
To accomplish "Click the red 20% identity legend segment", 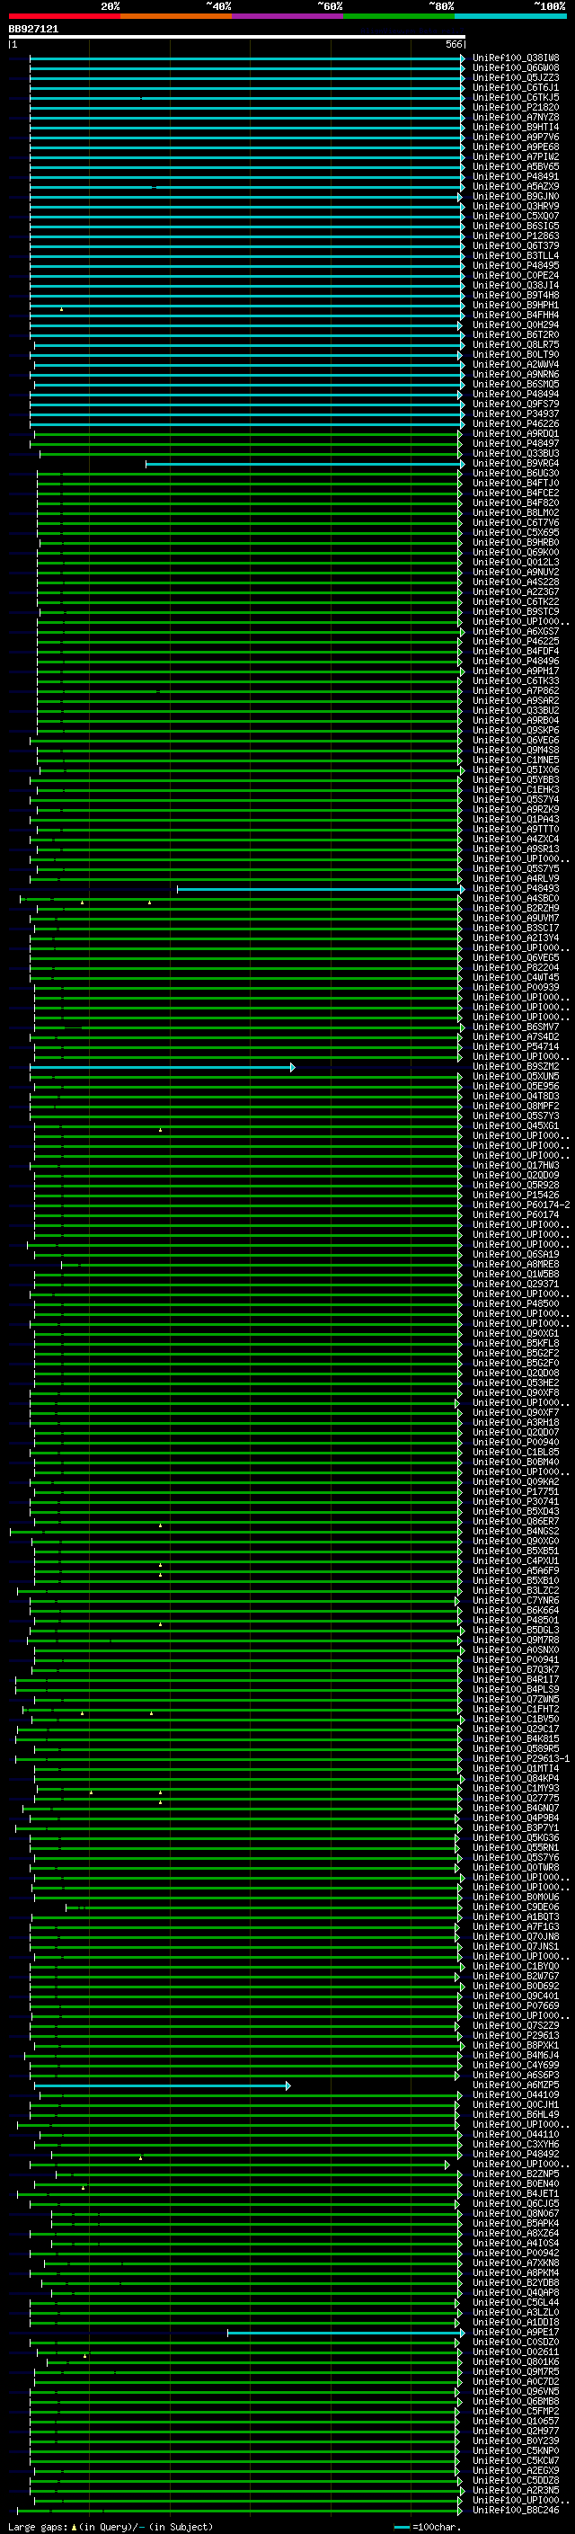I will pos(64,16).
